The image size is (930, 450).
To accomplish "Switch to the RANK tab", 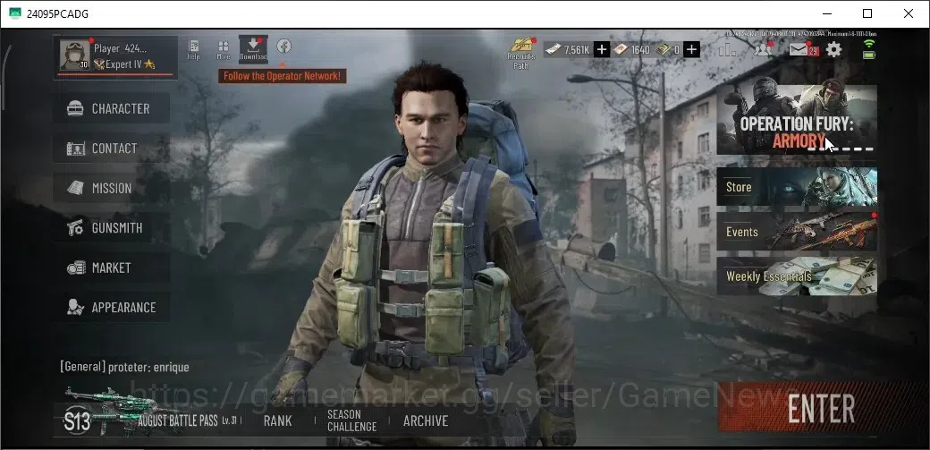I will tap(277, 420).
